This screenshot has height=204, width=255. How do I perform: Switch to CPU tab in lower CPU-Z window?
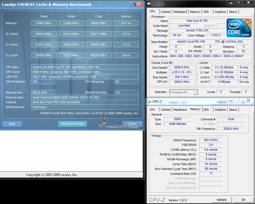tap(152, 110)
